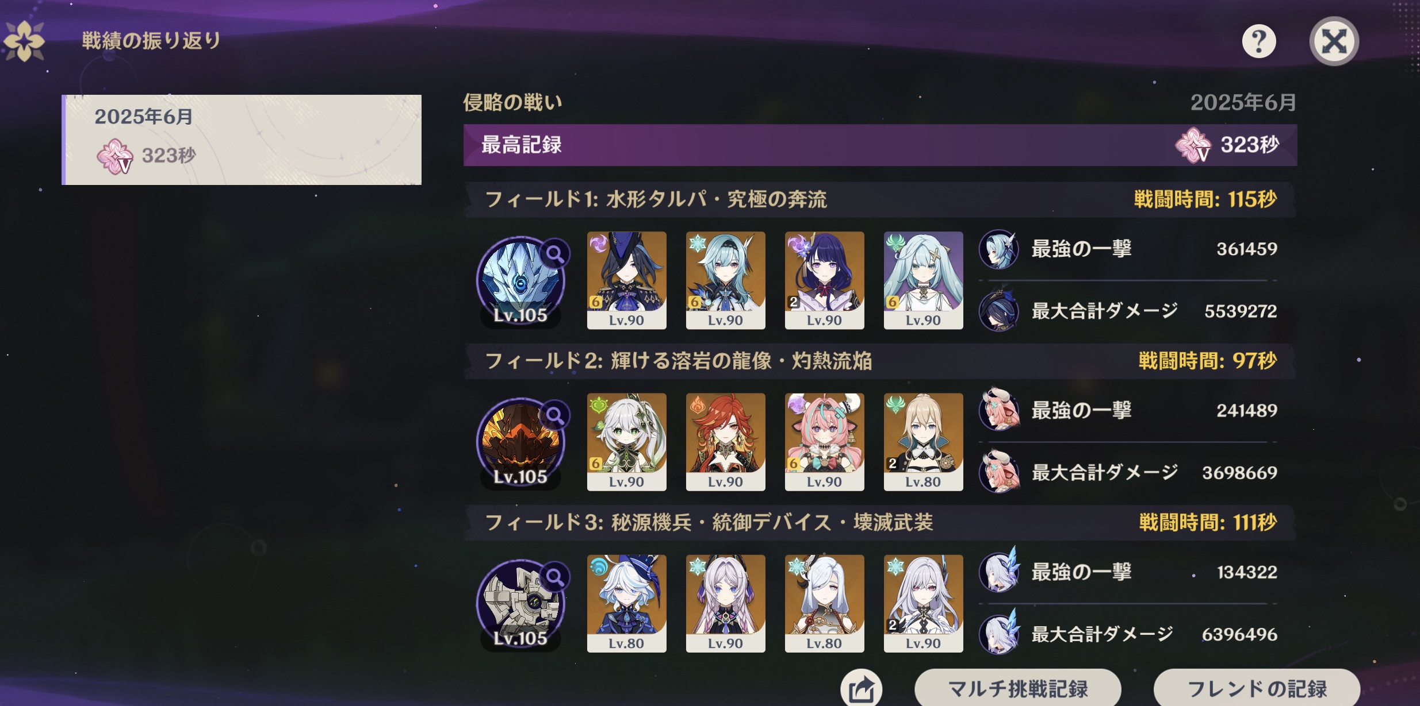Select the 2025年6月 record entry
The height and width of the screenshot is (706, 1420).
(x=242, y=140)
